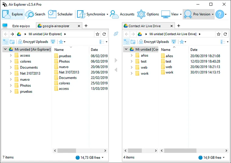The height and width of the screenshot is (163, 231).
Task: Open the Search tool
Action: (x=35, y=14)
